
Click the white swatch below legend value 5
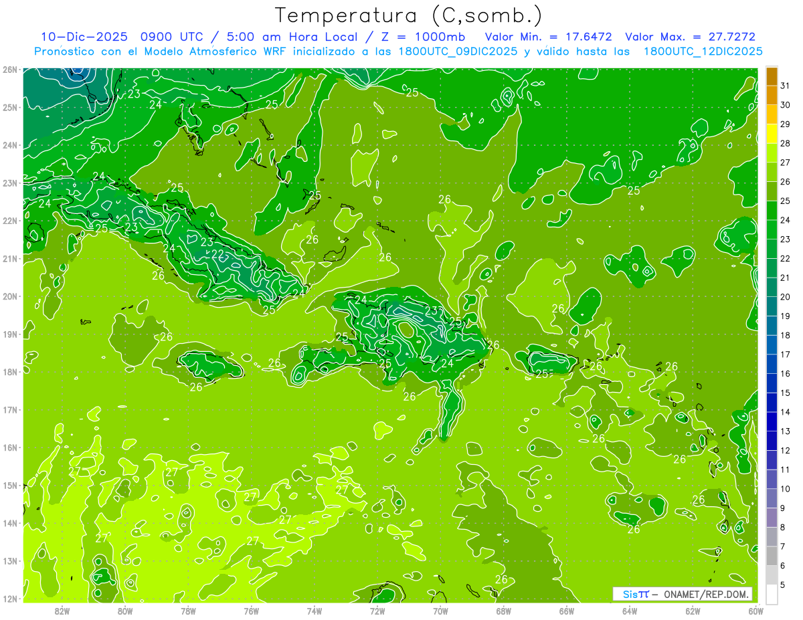pyautogui.click(x=772, y=595)
